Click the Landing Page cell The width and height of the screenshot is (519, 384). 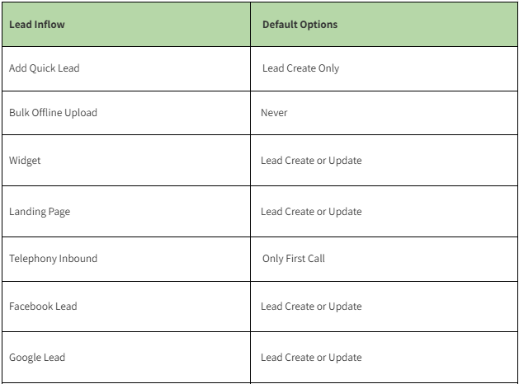click(40, 212)
